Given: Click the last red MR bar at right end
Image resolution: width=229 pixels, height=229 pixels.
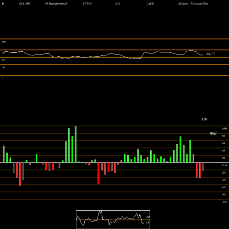Looking at the screenshot, I should point(203,167).
